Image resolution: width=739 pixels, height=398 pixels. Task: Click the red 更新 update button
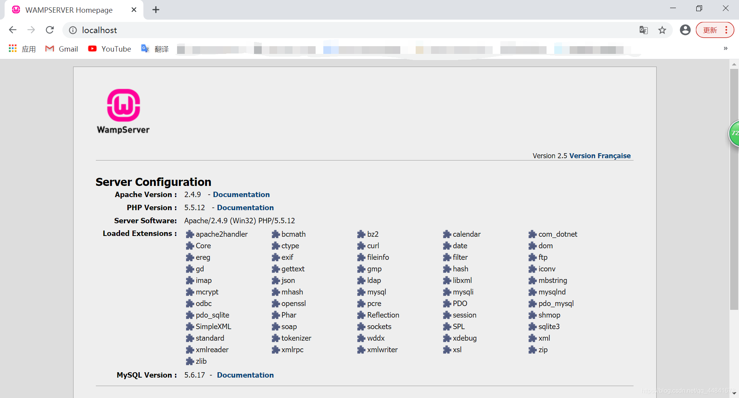(x=711, y=30)
